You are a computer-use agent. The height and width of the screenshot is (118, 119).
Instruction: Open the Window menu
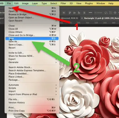click(101, 3)
